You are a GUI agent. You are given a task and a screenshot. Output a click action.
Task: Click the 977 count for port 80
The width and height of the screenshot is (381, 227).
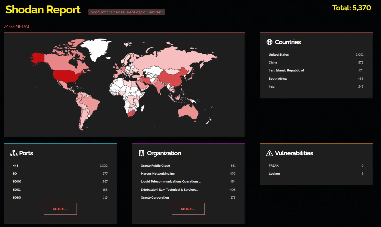pyautogui.click(x=105, y=174)
